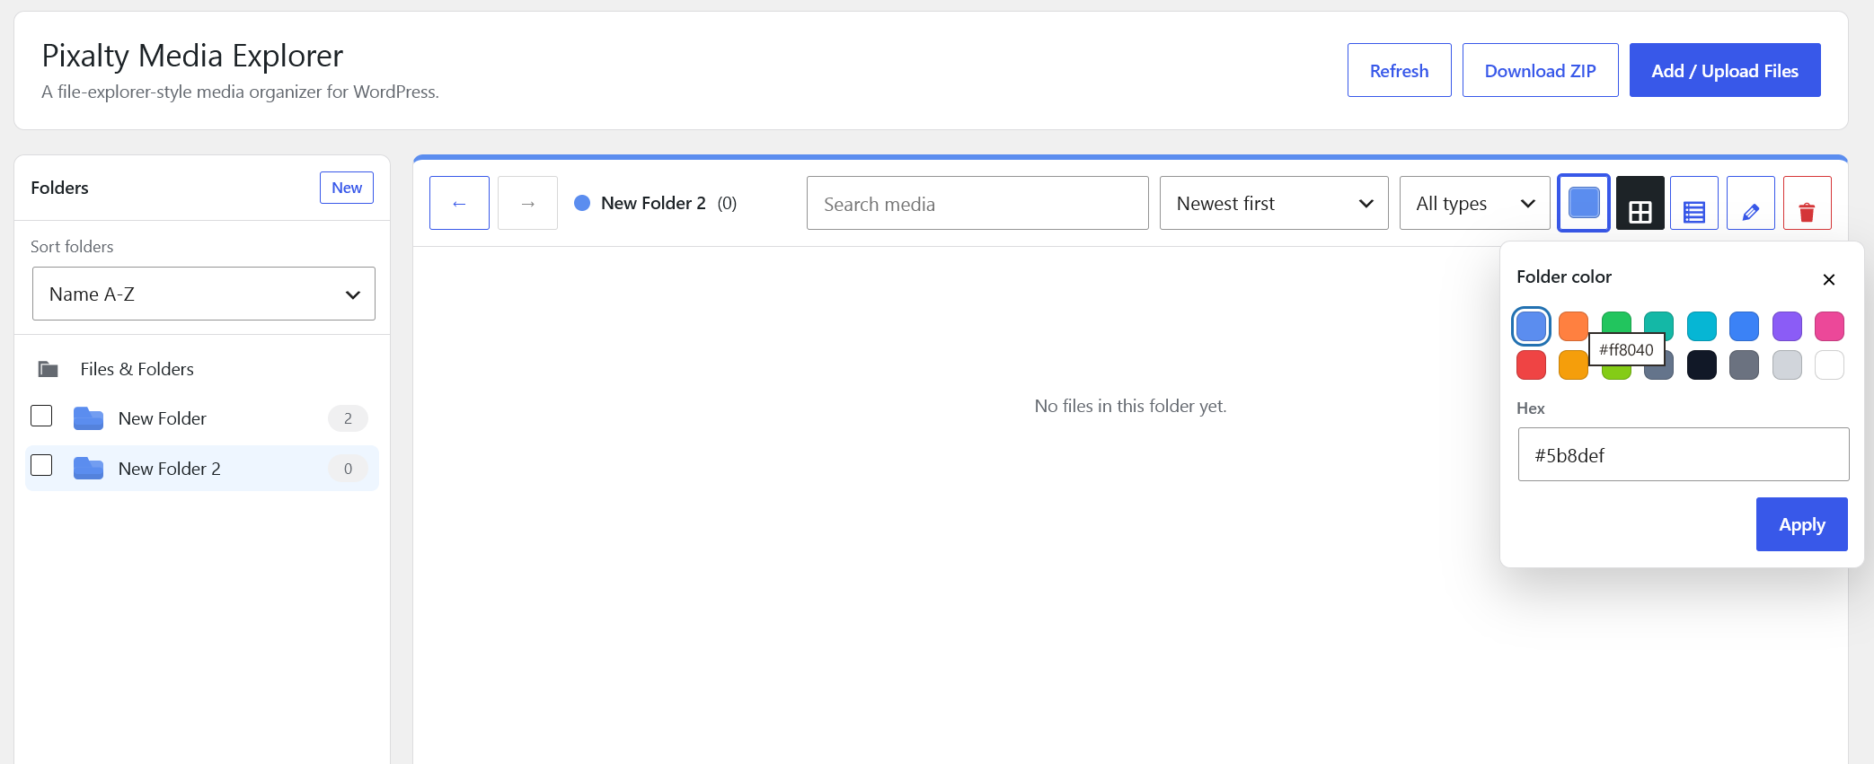The height and width of the screenshot is (764, 1874).
Task: Pick the light gray color swatch
Action: pyautogui.click(x=1787, y=365)
